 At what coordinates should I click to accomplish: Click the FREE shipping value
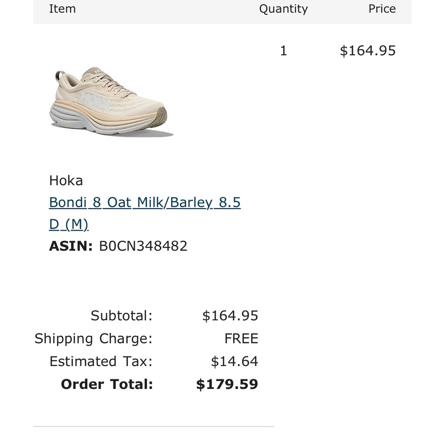pyautogui.click(x=241, y=339)
